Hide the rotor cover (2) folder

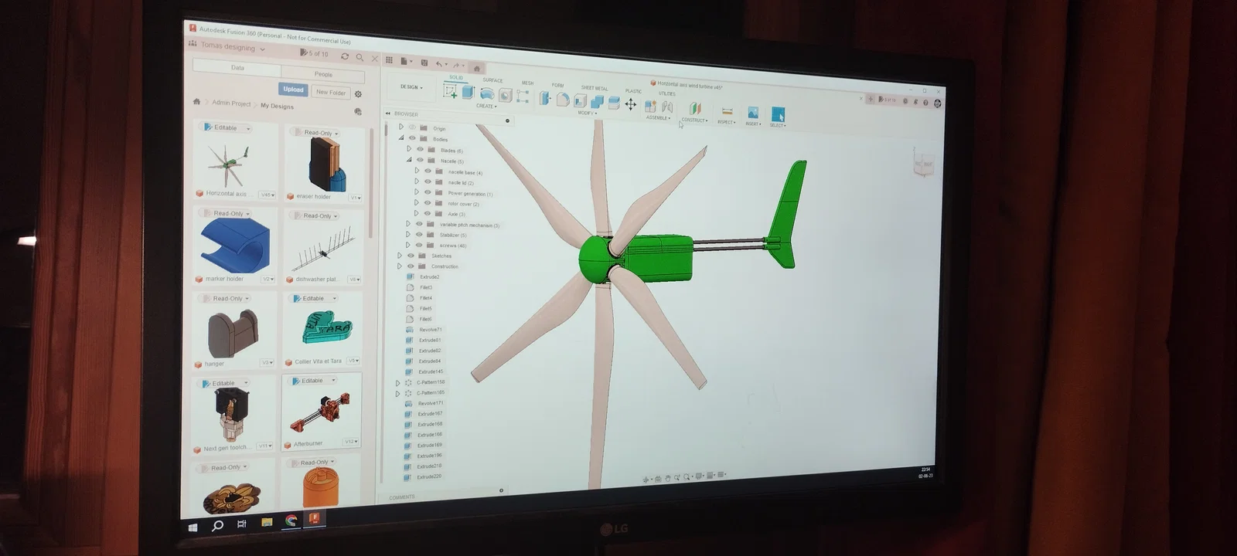point(428,203)
